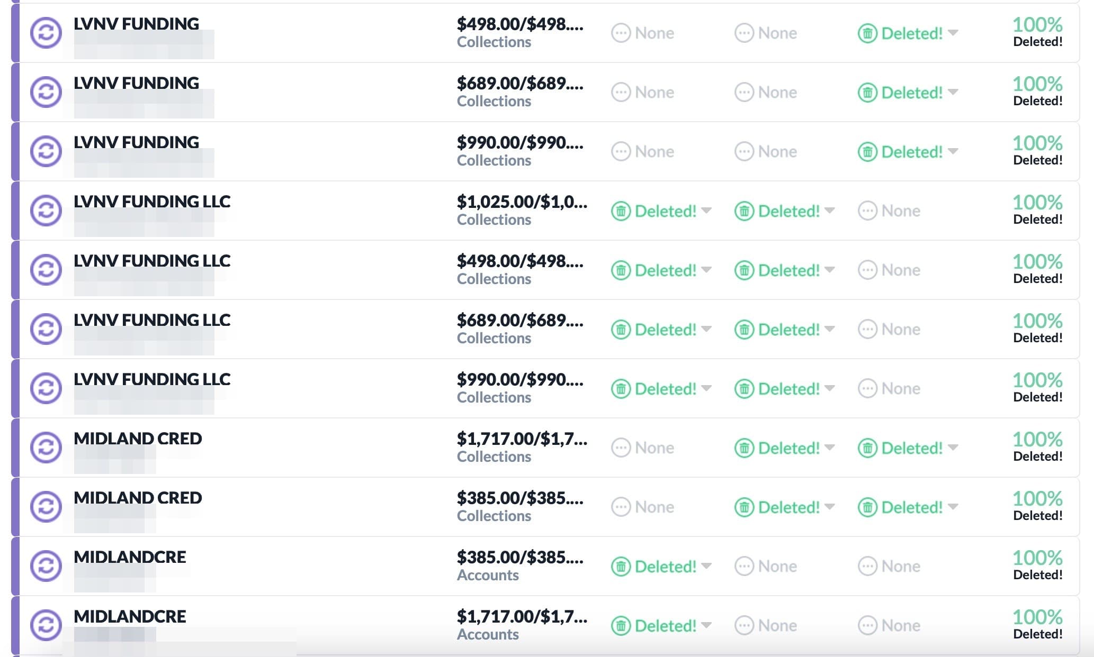The height and width of the screenshot is (657, 1094).
Task: Click the trash icon in MIDLANDCRE $385.00 row
Action: click(x=621, y=567)
